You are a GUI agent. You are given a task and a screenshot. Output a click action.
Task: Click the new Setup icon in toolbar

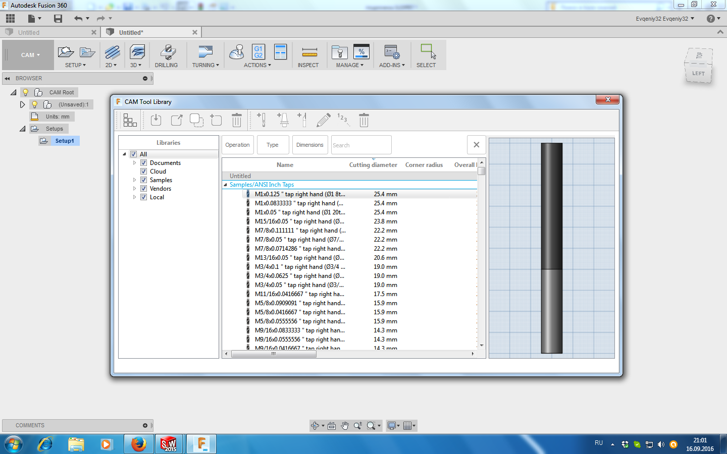pyautogui.click(x=66, y=52)
